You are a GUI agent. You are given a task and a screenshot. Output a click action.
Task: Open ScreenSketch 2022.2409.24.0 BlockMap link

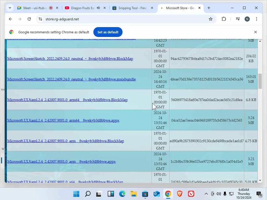[70, 59]
